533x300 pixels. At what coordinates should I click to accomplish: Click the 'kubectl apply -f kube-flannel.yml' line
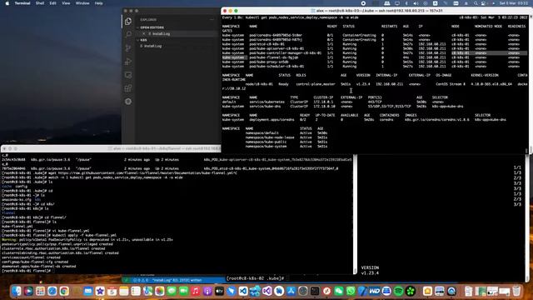point(59,235)
